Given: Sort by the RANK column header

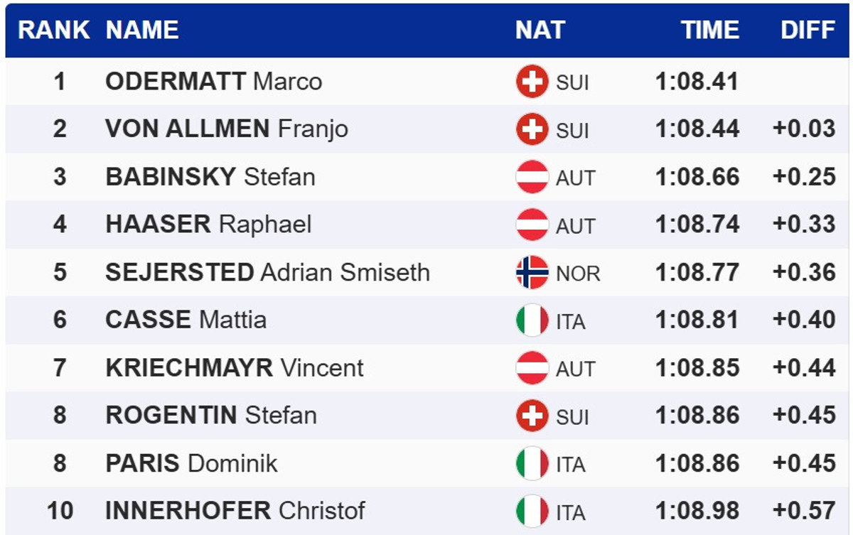Looking at the screenshot, I should (x=53, y=30).
